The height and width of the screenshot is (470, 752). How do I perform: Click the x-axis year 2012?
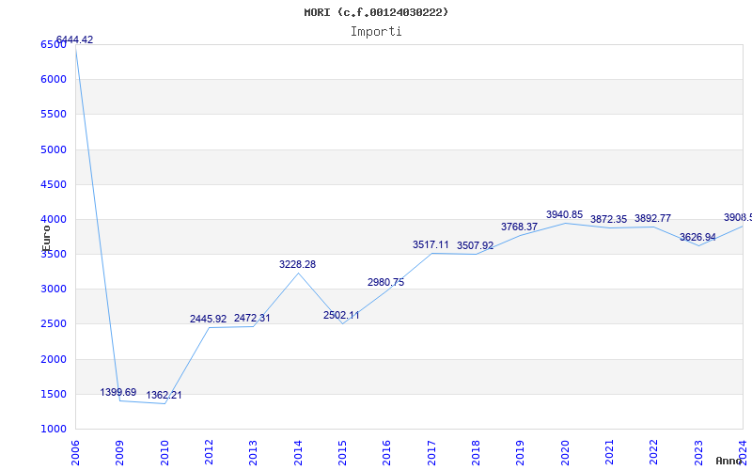coord(209,453)
